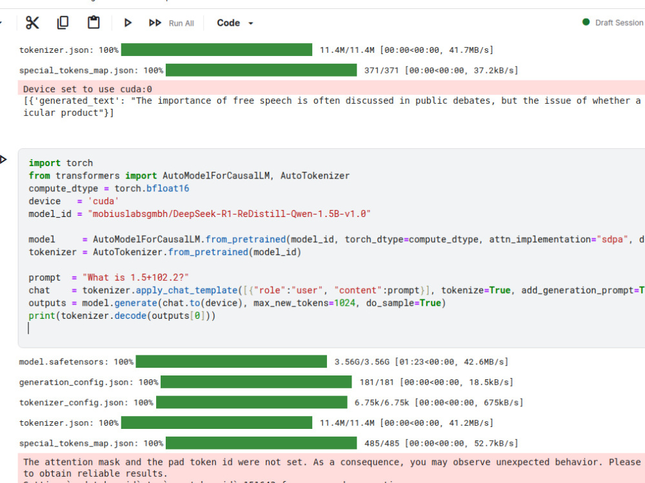Click the model_id string in code cell

[229, 214]
